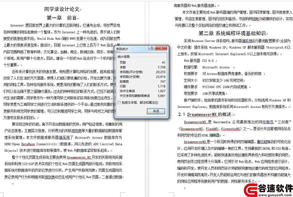Click heading 第二章 系统编程环境基础知识

232,33
